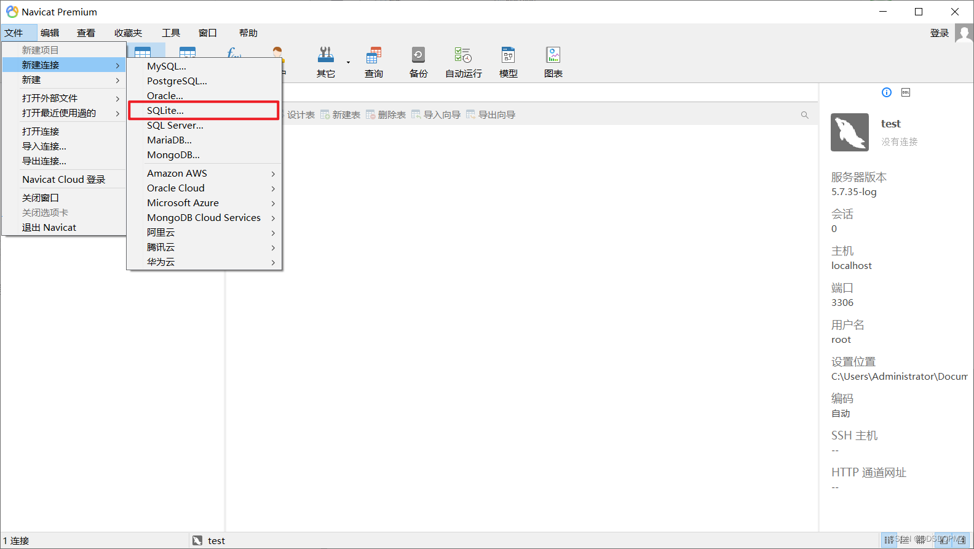Click the information (i) icon in right panel
Image resolution: width=974 pixels, height=549 pixels.
(887, 92)
